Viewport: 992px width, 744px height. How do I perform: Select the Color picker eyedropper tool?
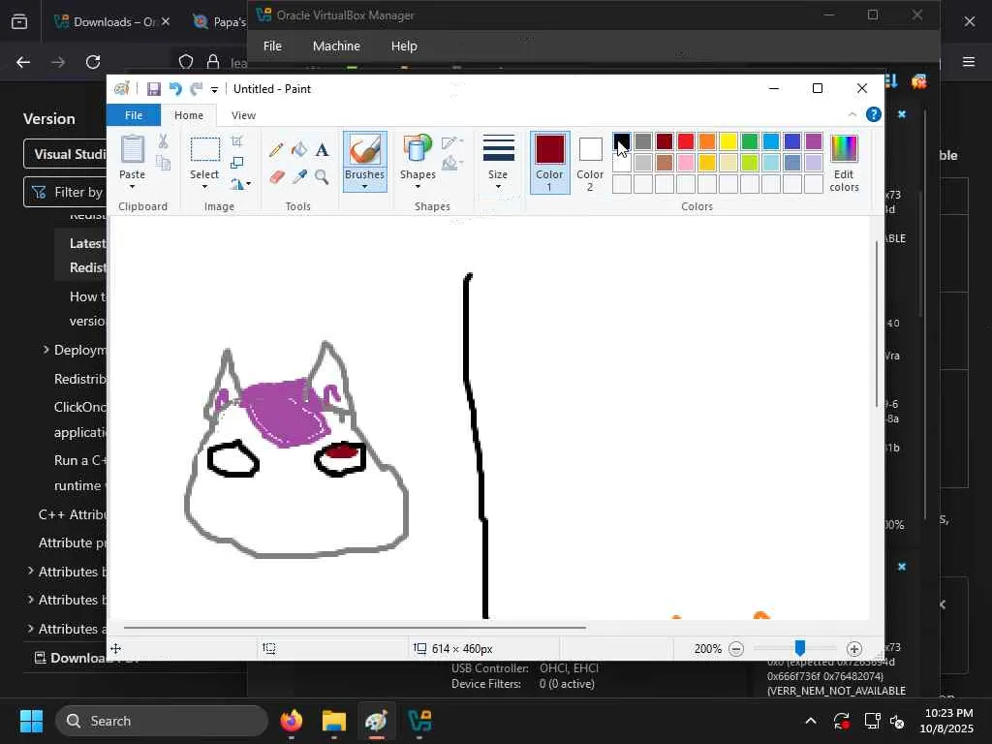tap(299, 176)
